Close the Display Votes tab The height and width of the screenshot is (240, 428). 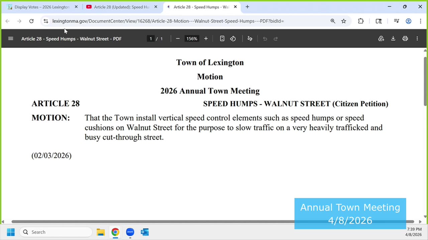pyautogui.click(x=76, y=7)
